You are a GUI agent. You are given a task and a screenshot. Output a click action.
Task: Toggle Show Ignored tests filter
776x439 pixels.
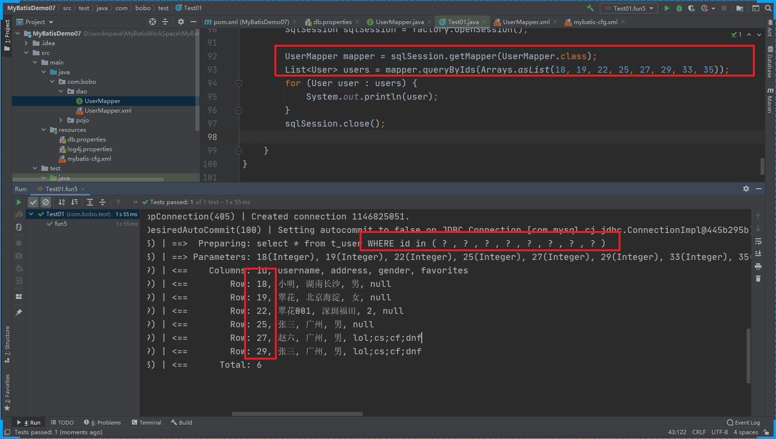pos(46,202)
